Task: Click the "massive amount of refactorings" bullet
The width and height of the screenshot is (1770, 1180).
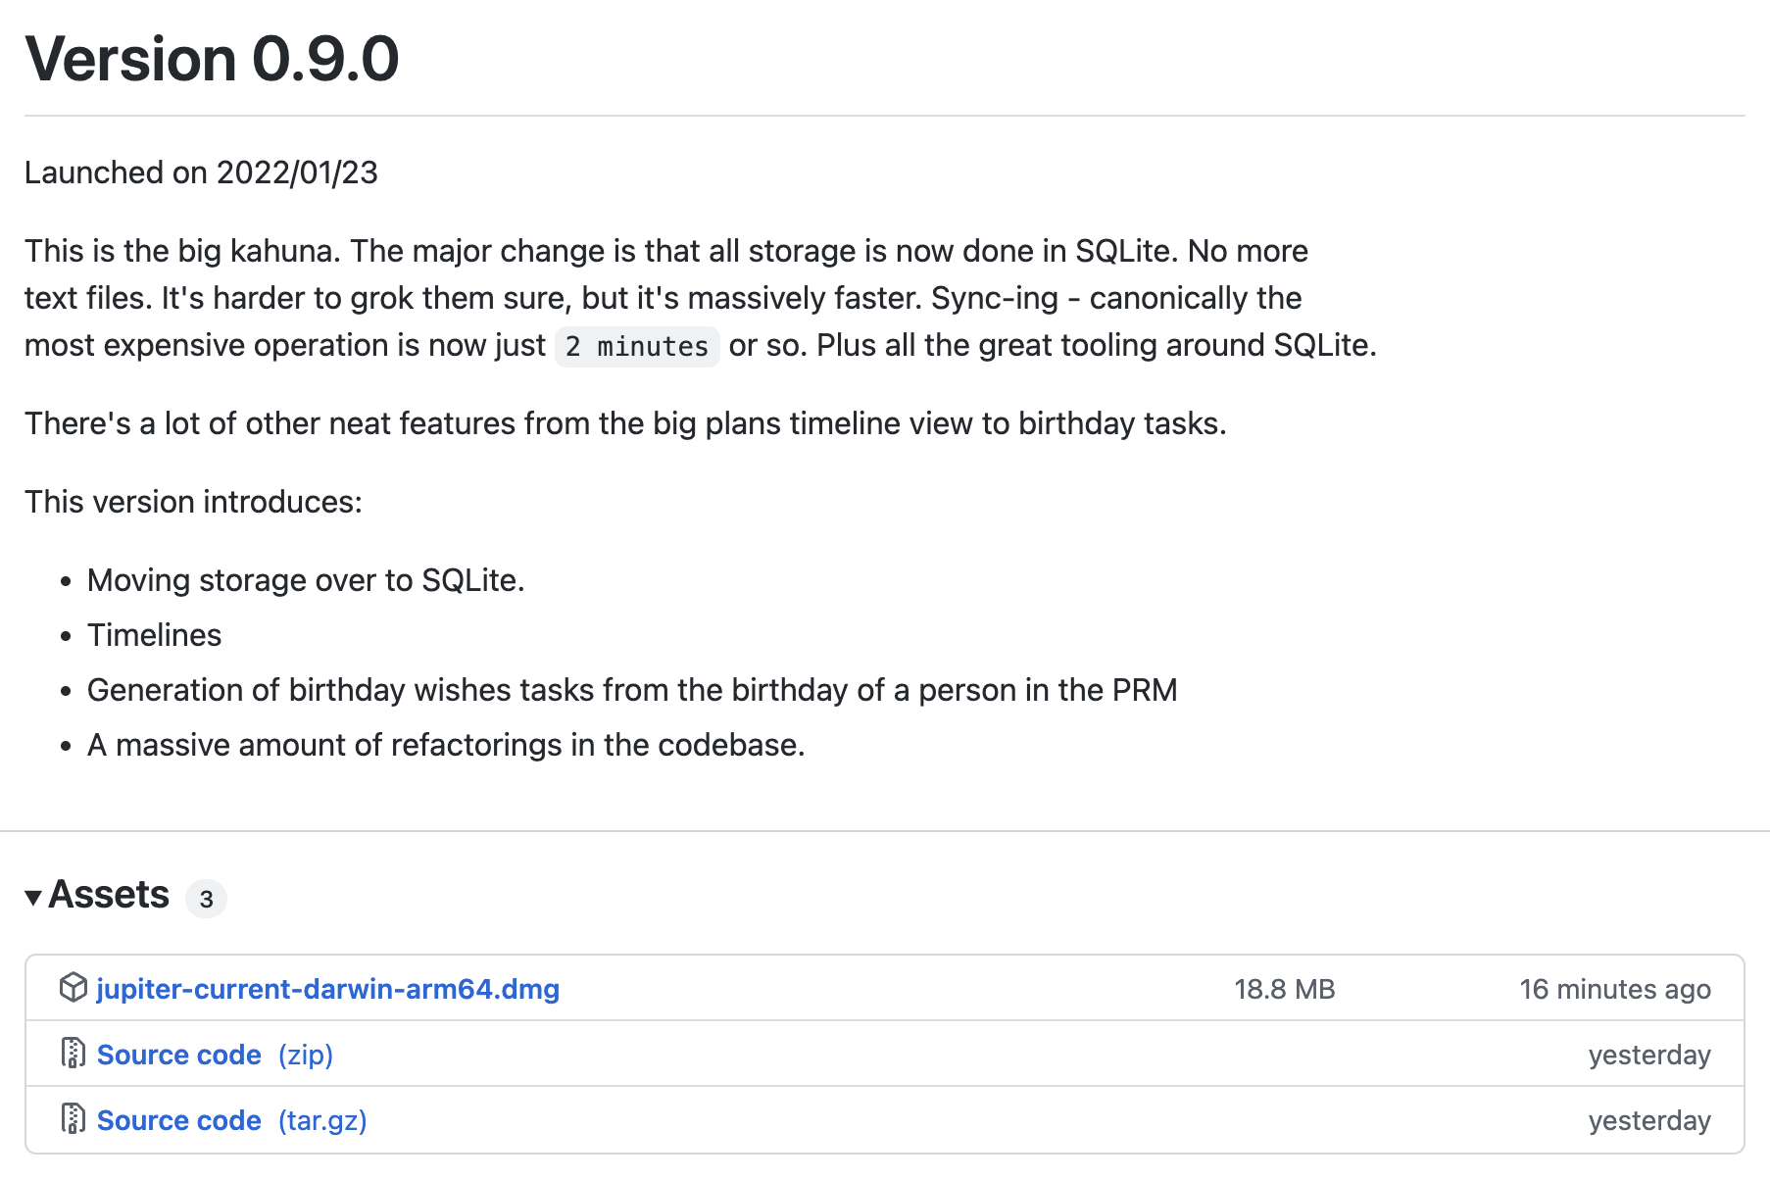Action: coord(446,745)
